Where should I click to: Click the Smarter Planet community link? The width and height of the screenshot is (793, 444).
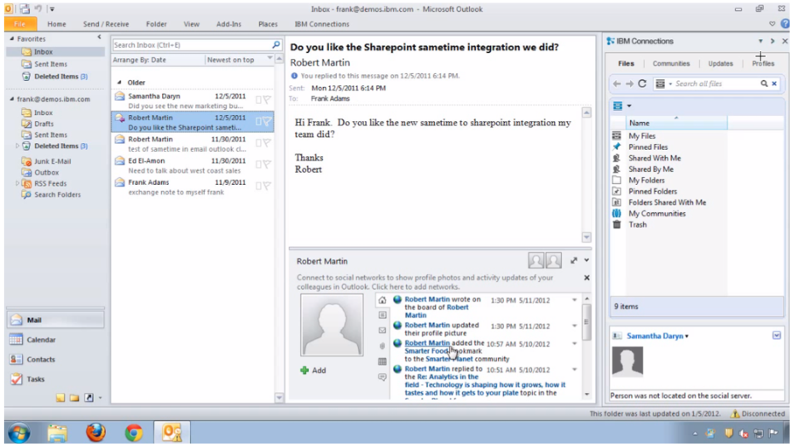[449, 359]
